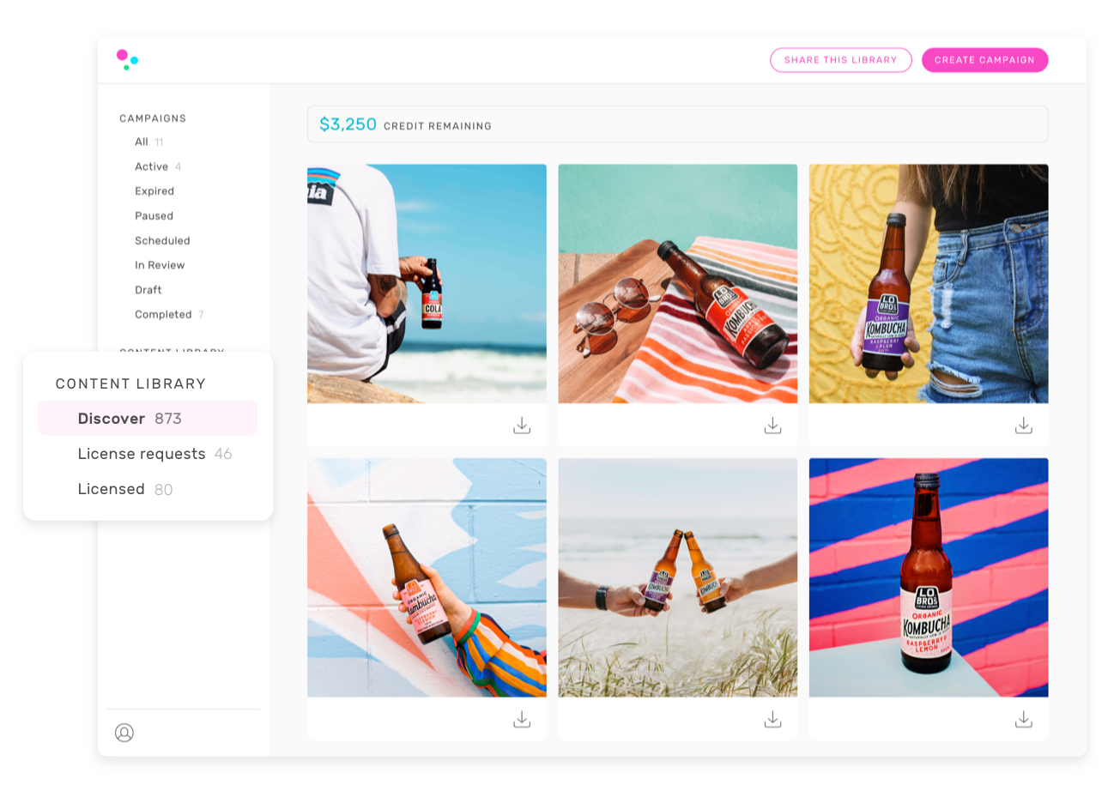Viewport: 1120px width, 791px height.
Task: View Completed campaigns
Action: coord(163,315)
